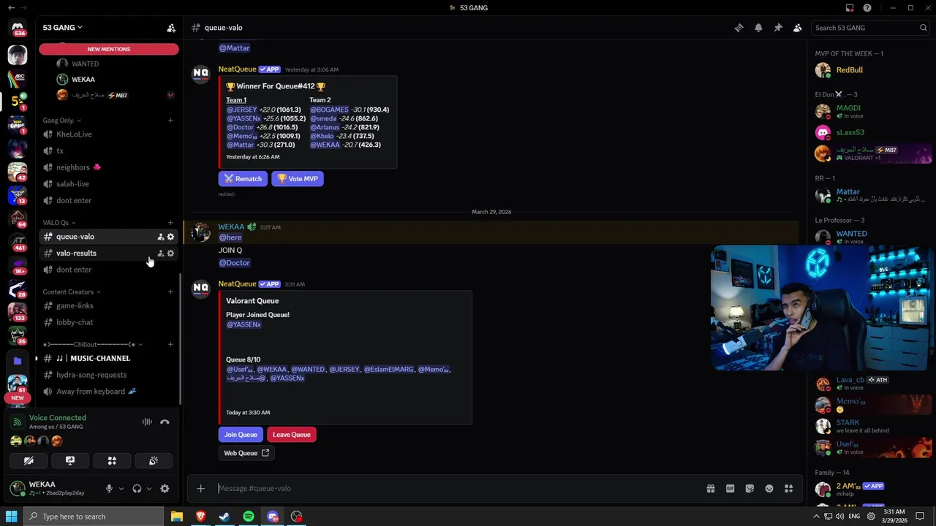
Task: Deafen with the headphones icon
Action: (137, 489)
